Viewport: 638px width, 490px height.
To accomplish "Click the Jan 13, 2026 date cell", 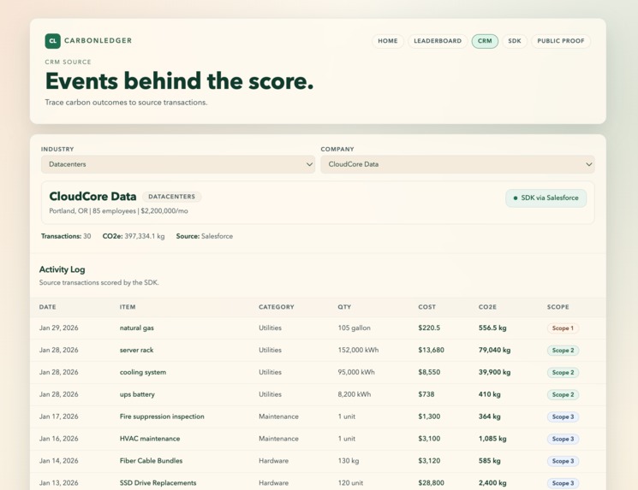I will (x=58, y=483).
